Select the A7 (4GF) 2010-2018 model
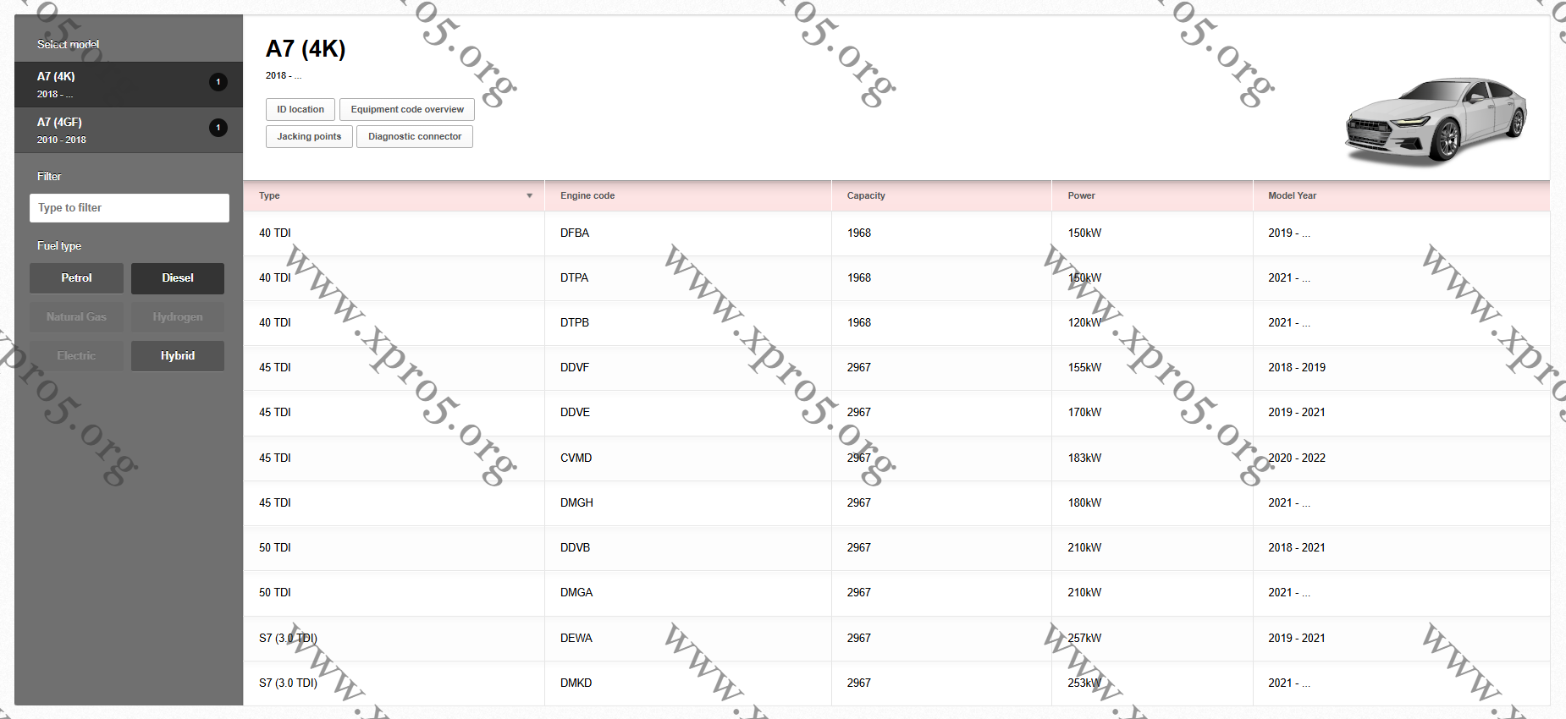This screenshot has width=1566, height=719. [129, 130]
